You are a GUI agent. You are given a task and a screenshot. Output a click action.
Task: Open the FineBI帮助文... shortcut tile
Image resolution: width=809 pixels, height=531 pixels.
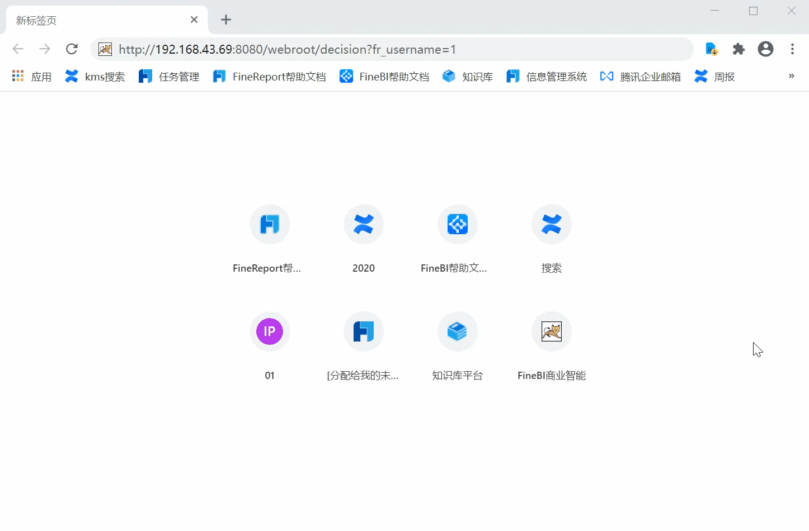(x=458, y=239)
